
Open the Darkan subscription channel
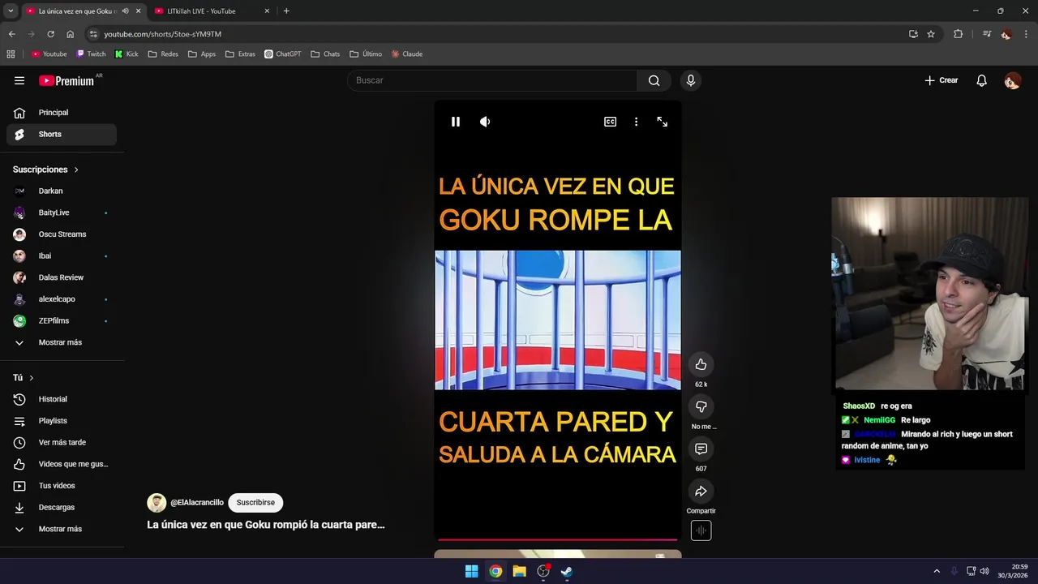point(62,191)
